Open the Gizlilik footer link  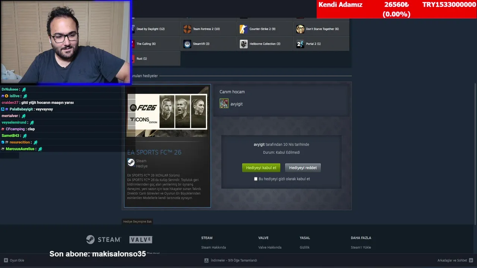(x=305, y=247)
